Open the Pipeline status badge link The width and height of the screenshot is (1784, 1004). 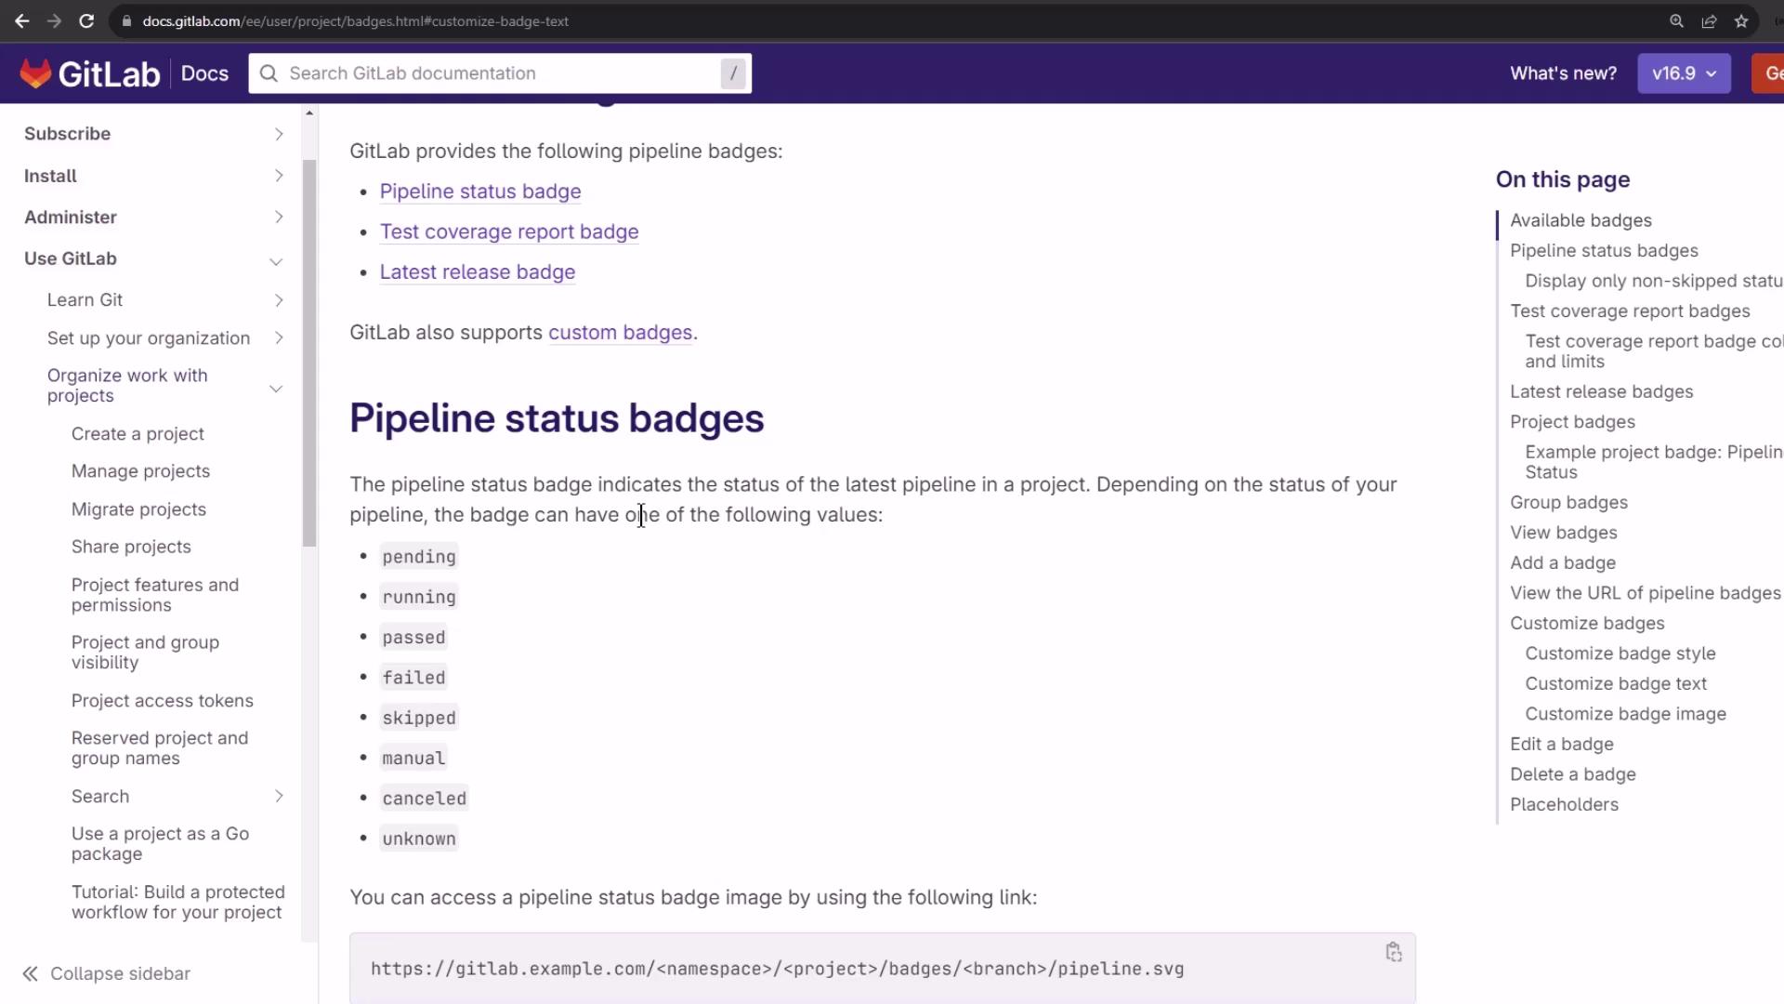tap(480, 192)
